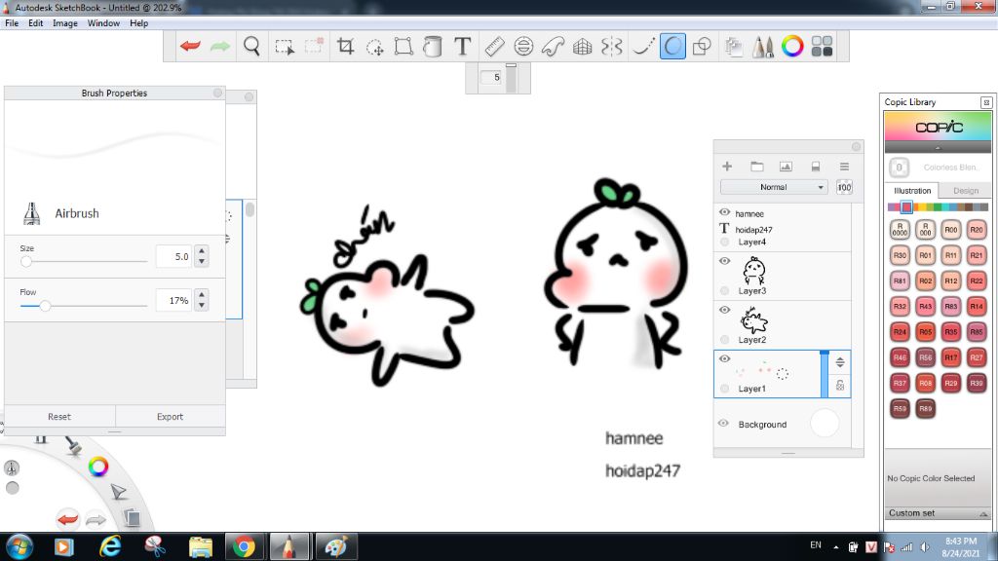Hide Layer3 with its eye icon
The width and height of the screenshot is (998, 561).
[x=724, y=261]
